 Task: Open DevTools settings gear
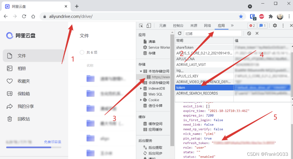point(275,25)
